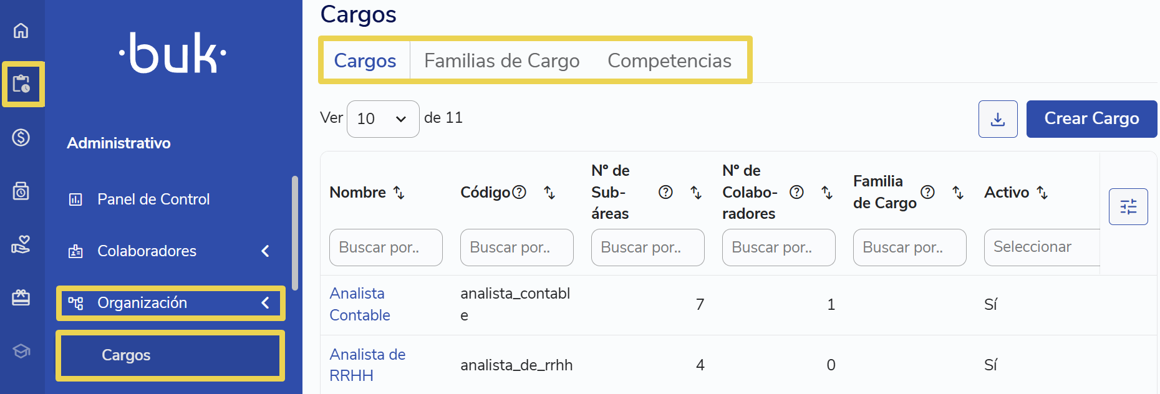Open the column filter settings icon

click(1128, 206)
